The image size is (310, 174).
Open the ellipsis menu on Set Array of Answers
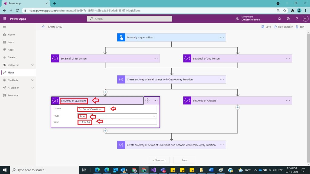click(287, 100)
